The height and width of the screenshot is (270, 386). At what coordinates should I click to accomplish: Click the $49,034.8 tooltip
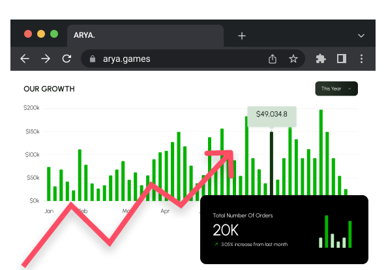pyautogui.click(x=272, y=116)
